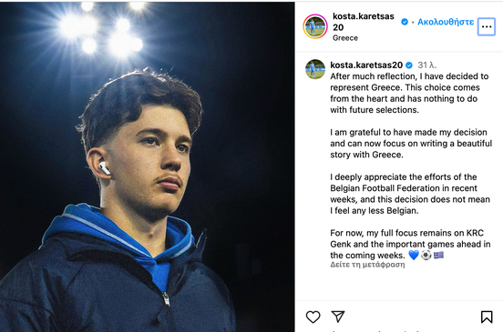Click the caption paragraph about KRC Genk

(410, 244)
